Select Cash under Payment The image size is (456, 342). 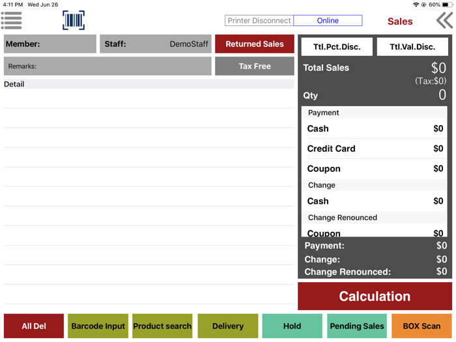[375, 128]
